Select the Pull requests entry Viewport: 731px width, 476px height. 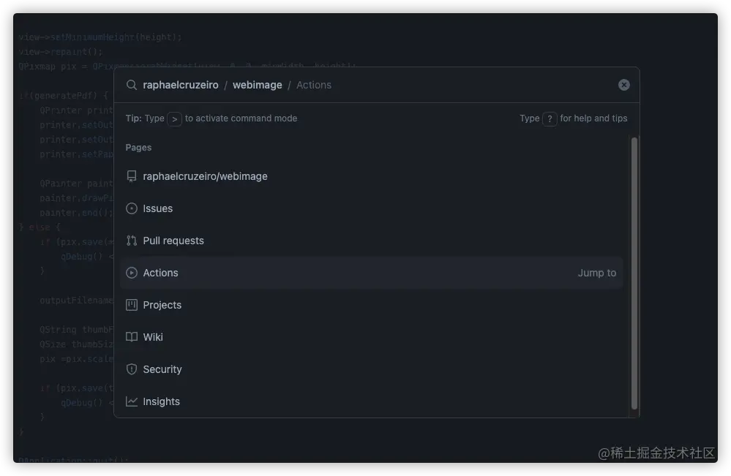[372, 241]
